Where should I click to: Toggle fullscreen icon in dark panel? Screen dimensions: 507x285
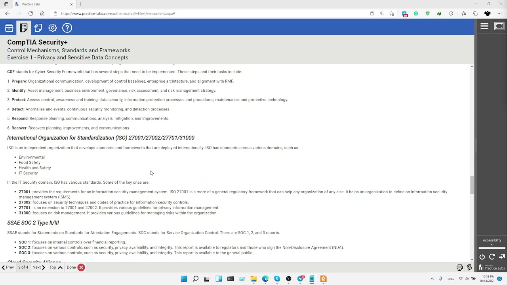[x=499, y=27]
